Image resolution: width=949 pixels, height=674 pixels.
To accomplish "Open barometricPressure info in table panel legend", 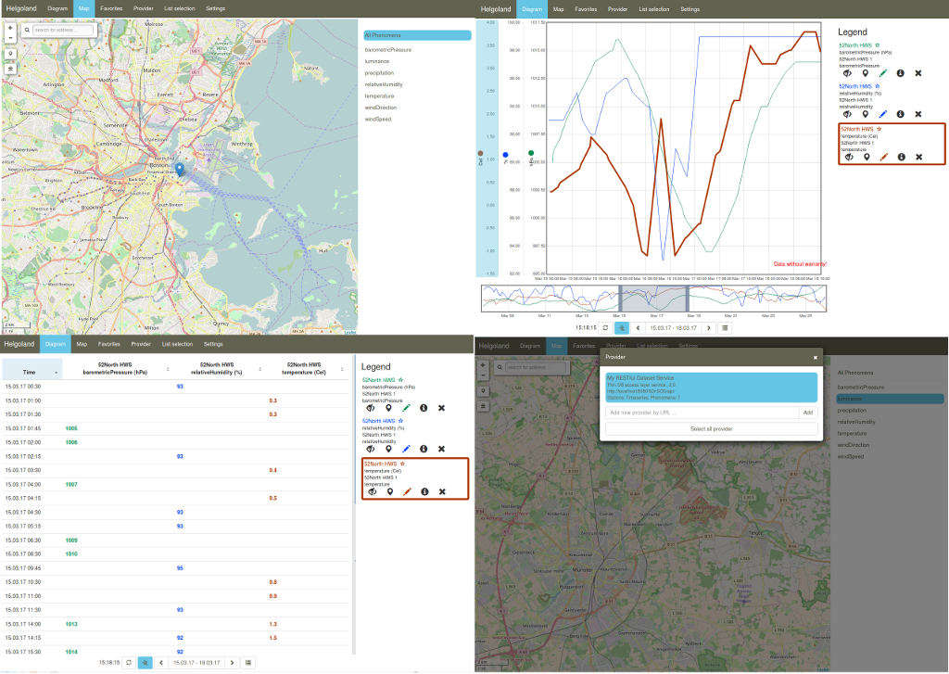I will (424, 408).
